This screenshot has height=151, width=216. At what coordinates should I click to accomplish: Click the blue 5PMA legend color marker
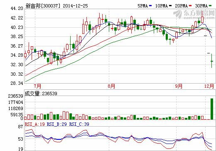[150, 6]
